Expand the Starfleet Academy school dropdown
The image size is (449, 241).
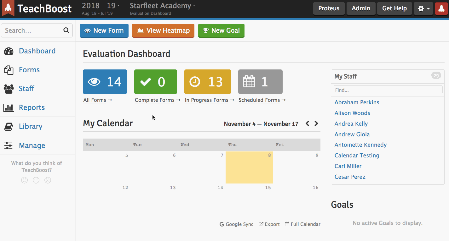pos(163,6)
